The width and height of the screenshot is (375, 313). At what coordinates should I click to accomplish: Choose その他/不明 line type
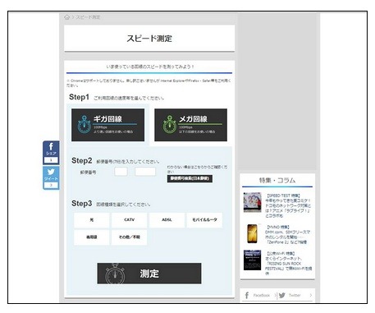129,237
